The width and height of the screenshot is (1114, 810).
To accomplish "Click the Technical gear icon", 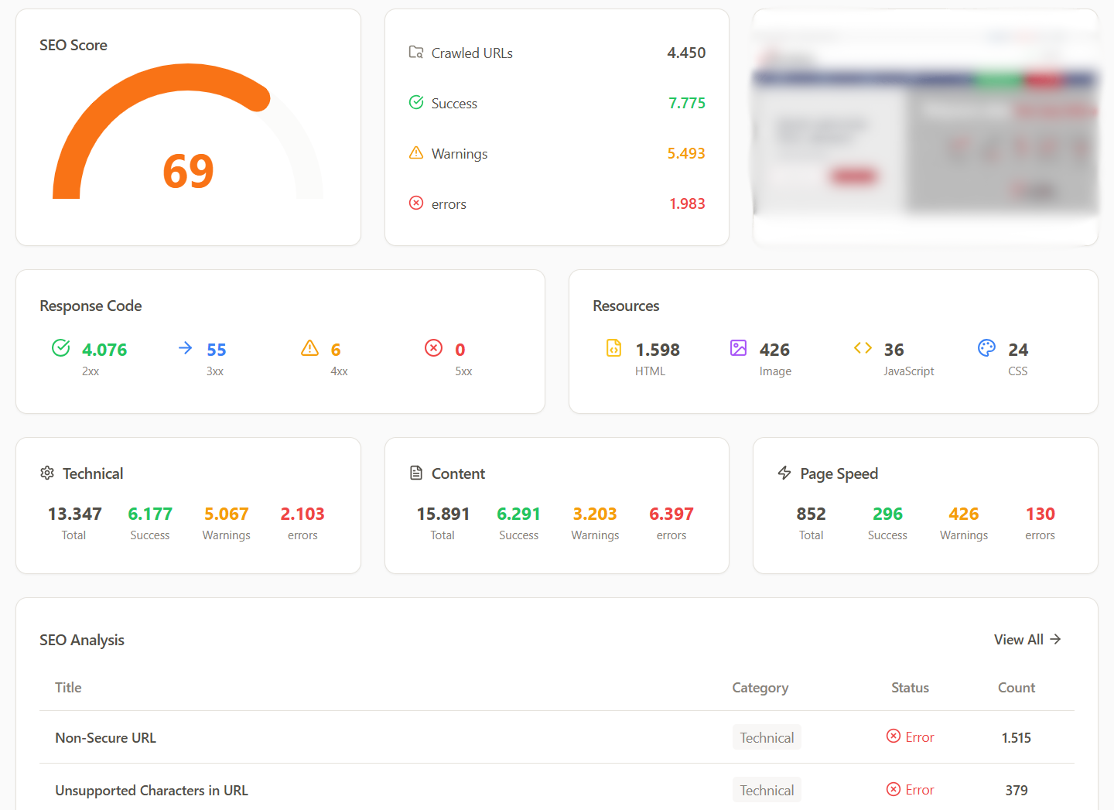I will coord(47,473).
